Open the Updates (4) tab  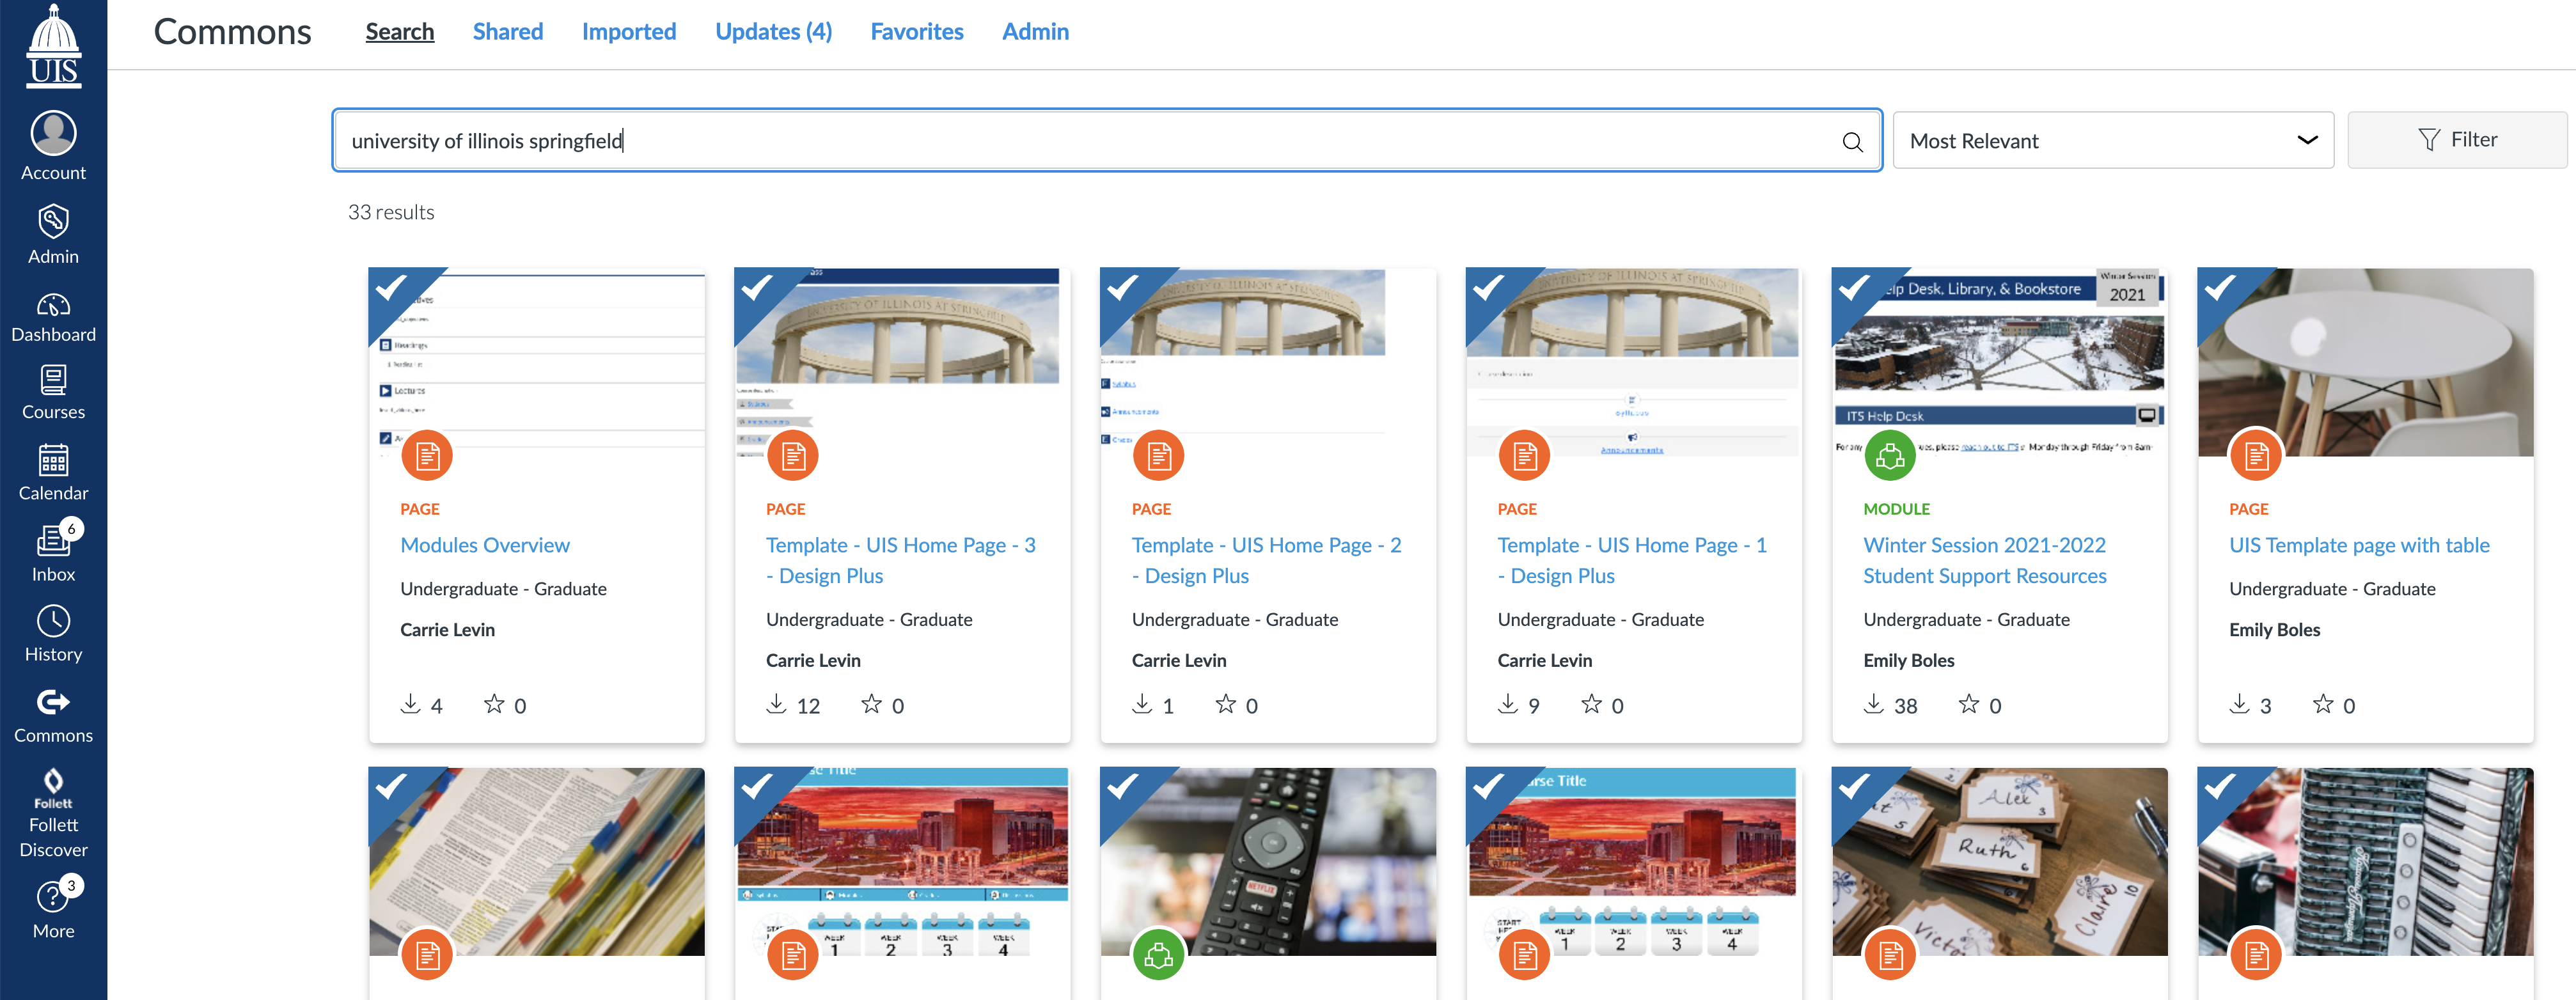[x=774, y=32]
